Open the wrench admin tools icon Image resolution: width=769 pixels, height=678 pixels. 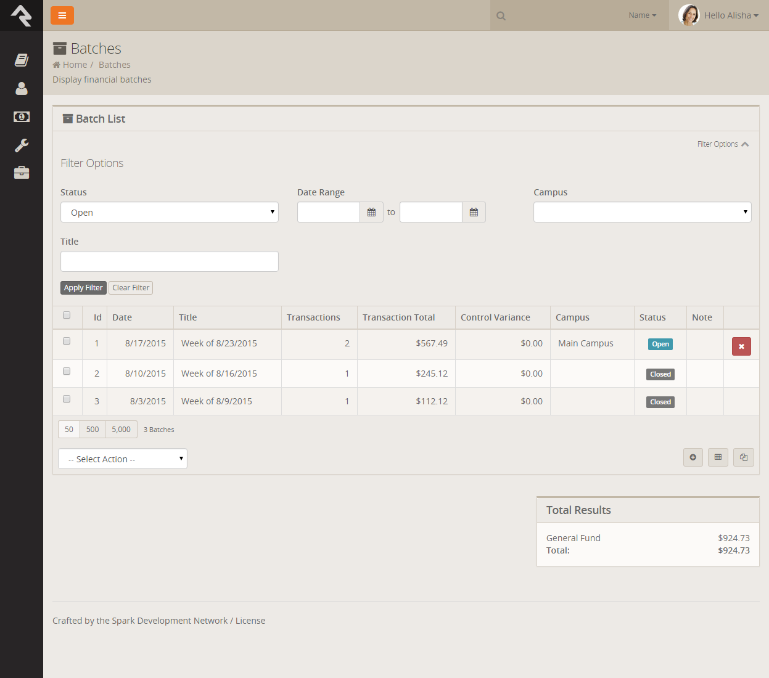[x=22, y=145]
